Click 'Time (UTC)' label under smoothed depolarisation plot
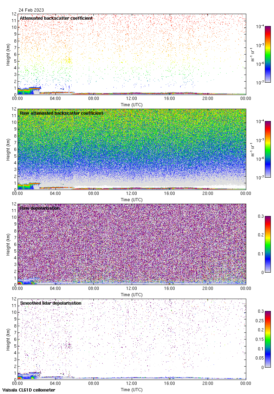This screenshot has height=394, width=274. (x=131, y=390)
